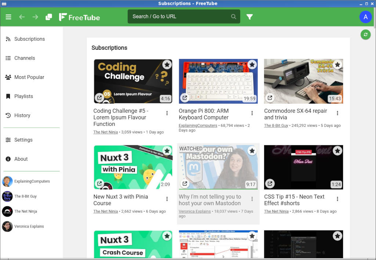
Task: Open ExplainingComputers channel in sidebar
Action: pyautogui.click(x=32, y=181)
